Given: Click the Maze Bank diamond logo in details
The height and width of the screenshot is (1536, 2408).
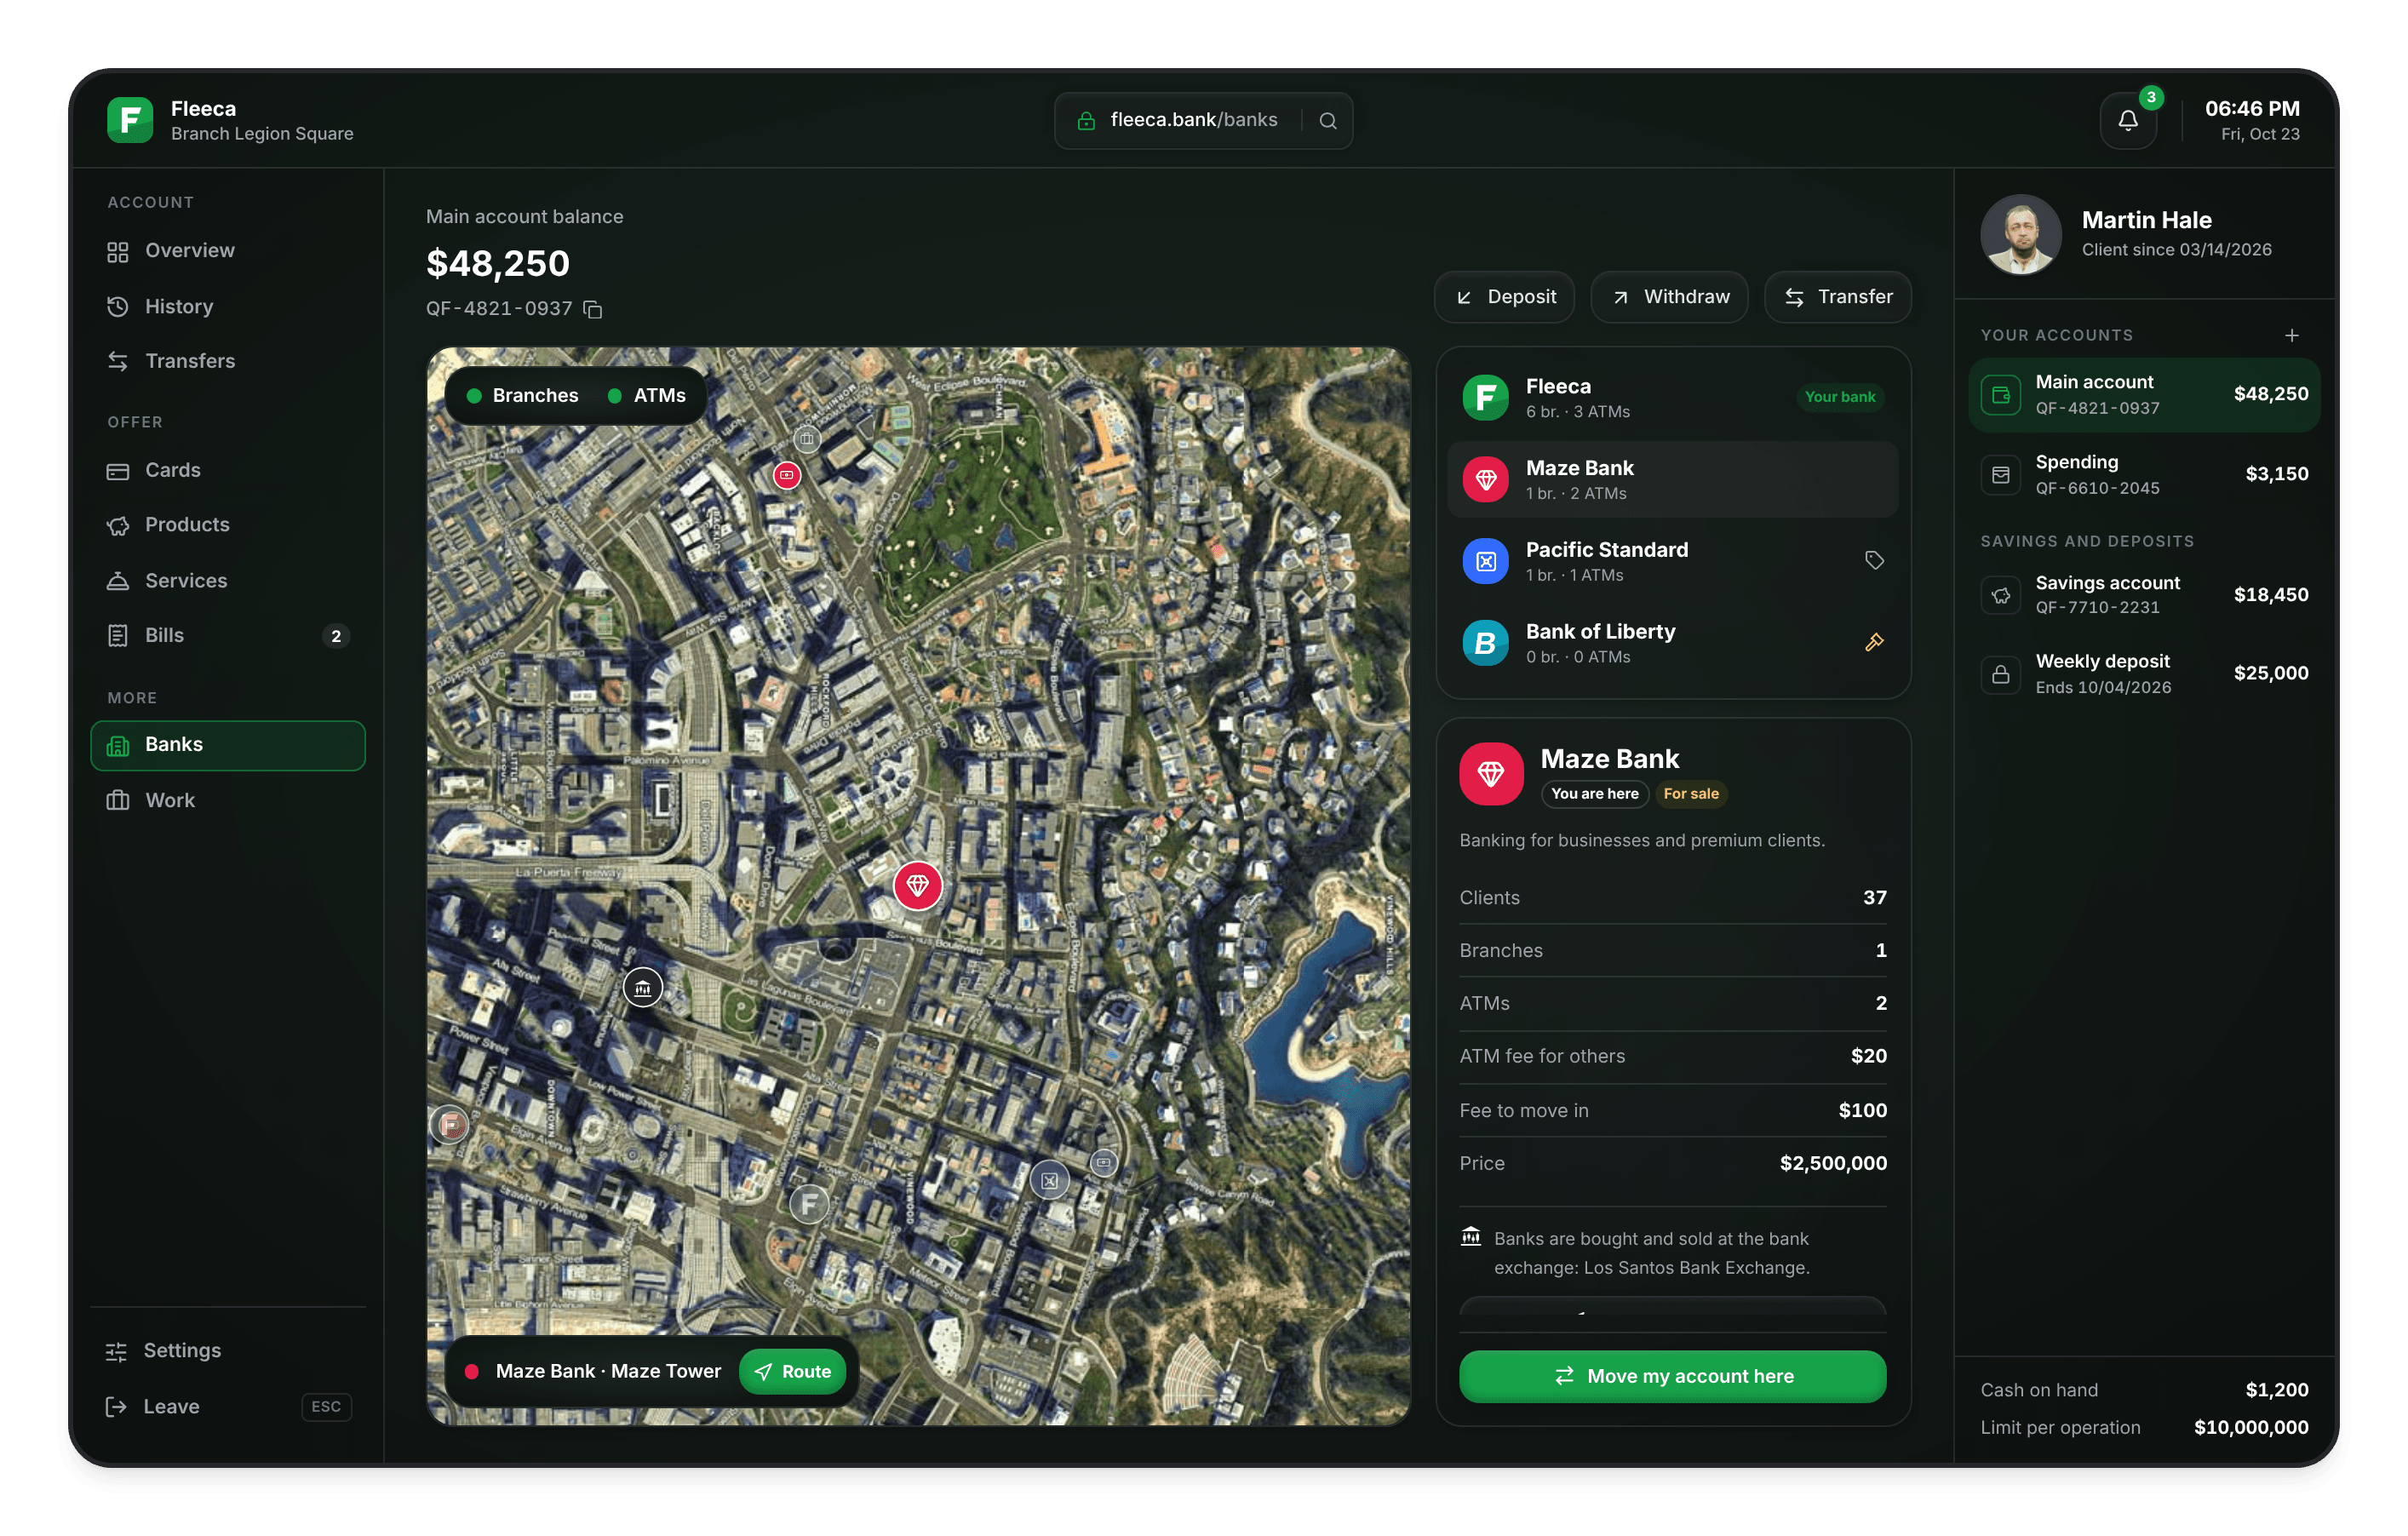Looking at the screenshot, I should click(1490, 773).
